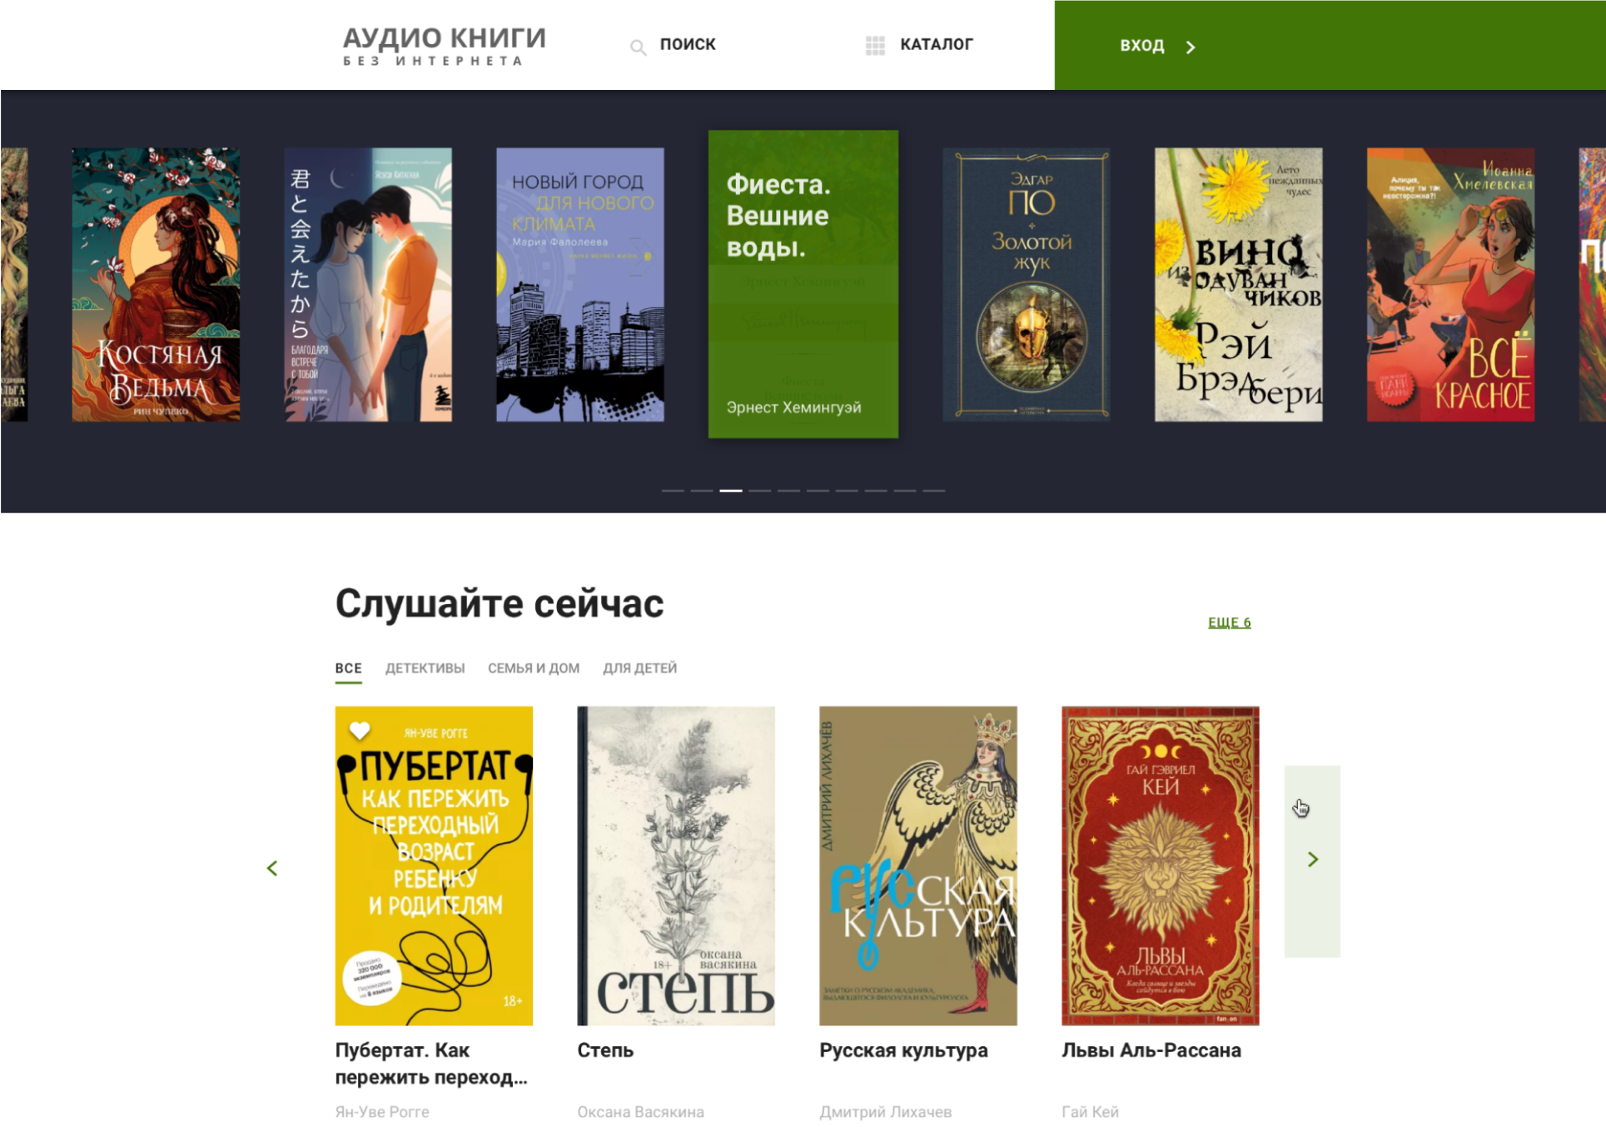Show next books with right arrow
Screen dimensions: 1606x1127
click(1312, 860)
